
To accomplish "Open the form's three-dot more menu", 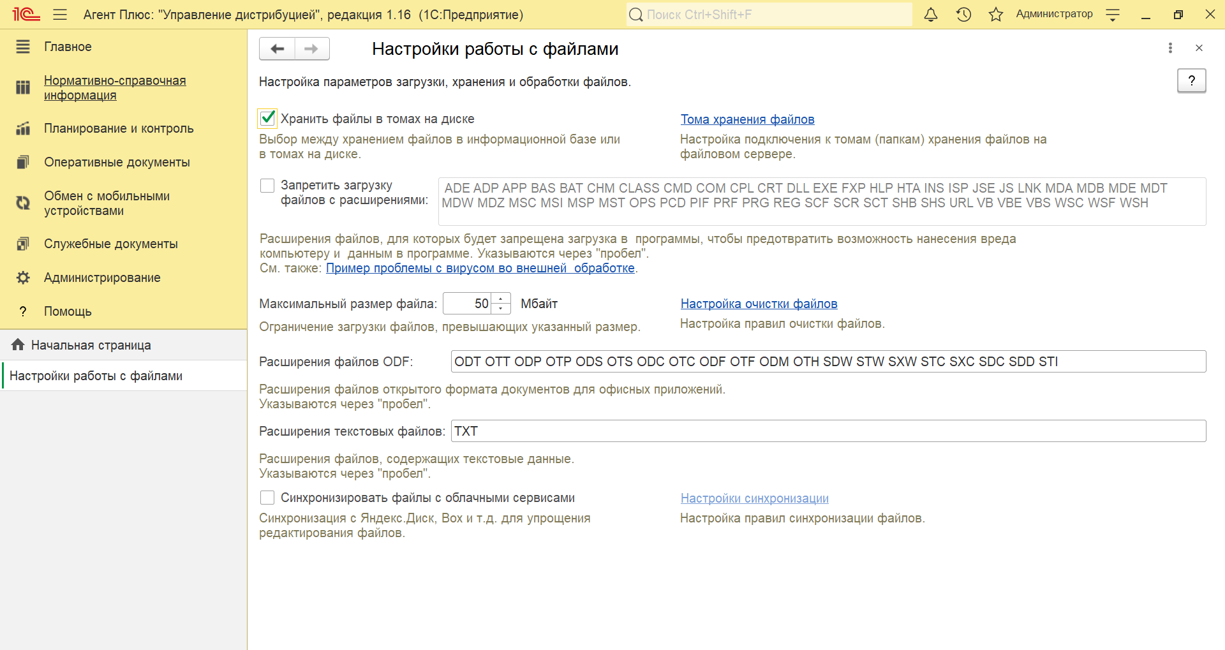I will 1170,48.
